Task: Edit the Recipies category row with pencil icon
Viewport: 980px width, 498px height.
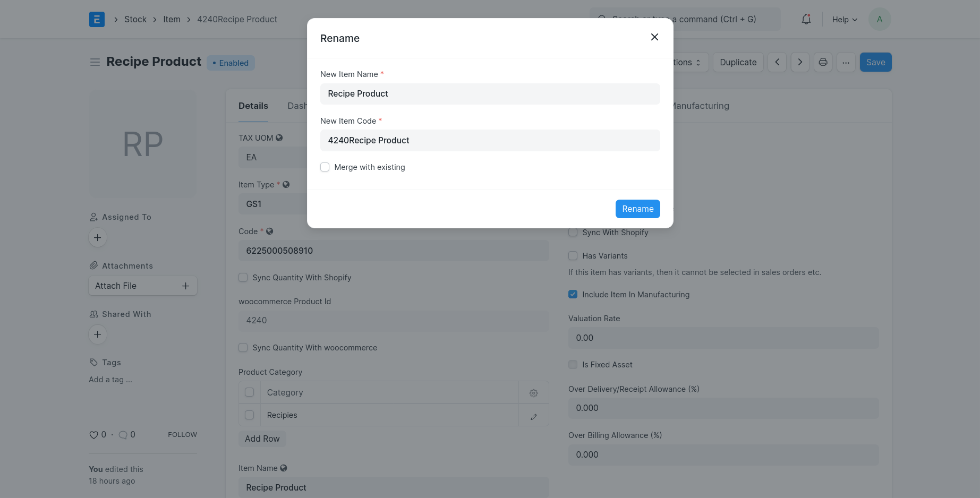Action: pos(533,416)
